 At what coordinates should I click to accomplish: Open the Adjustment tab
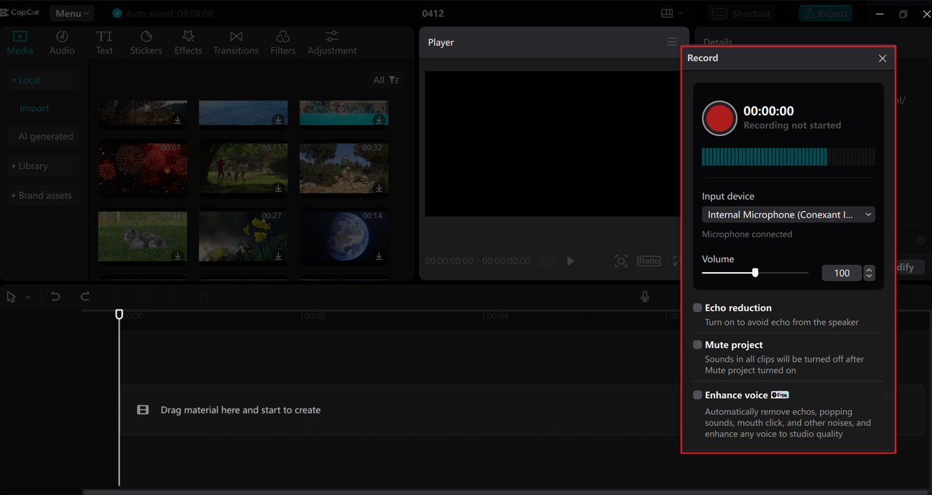[332, 43]
